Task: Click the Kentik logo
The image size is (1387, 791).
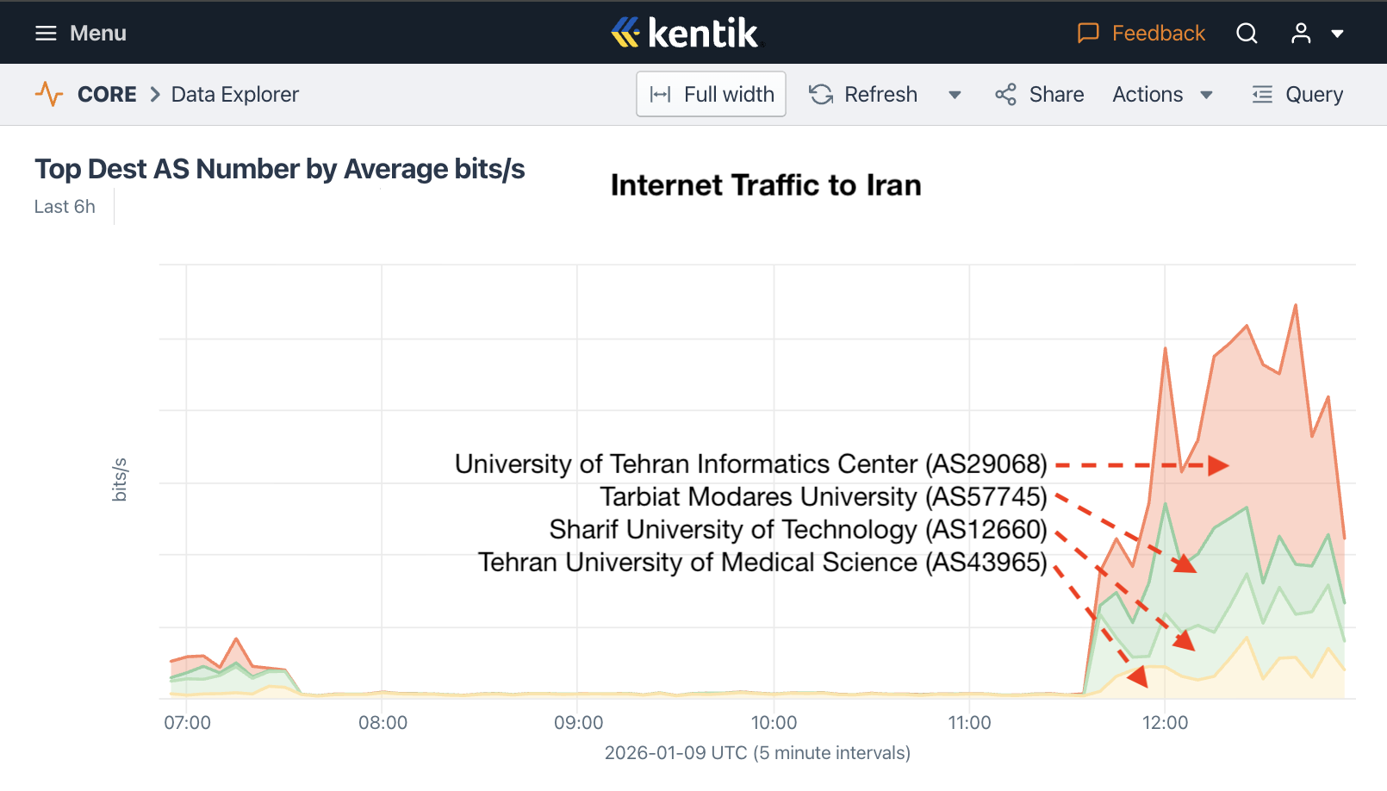Action: (x=687, y=33)
